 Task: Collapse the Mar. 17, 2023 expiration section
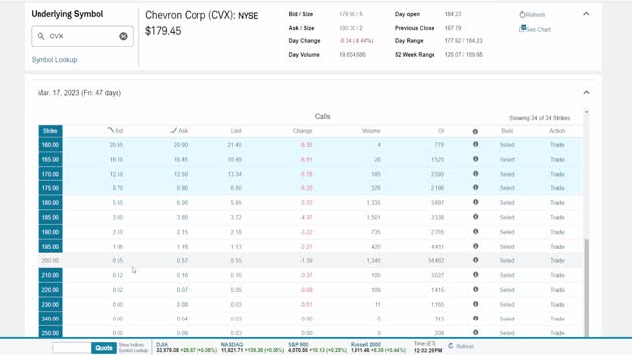[586, 92]
